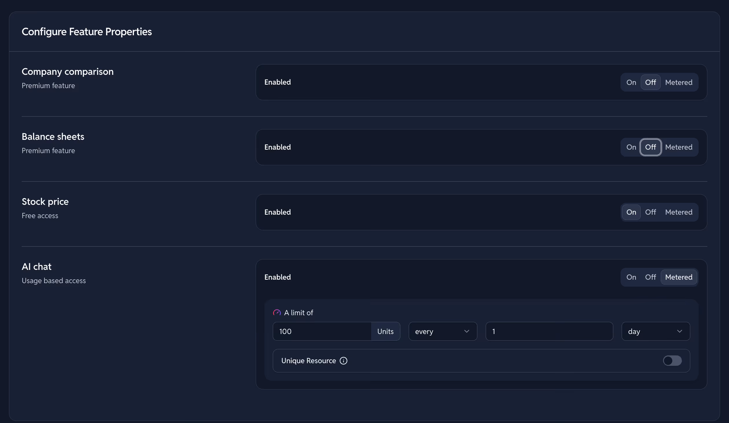This screenshot has height=423, width=729.
Task: Select Off for Company comparison
Action: tap(650, 82)
